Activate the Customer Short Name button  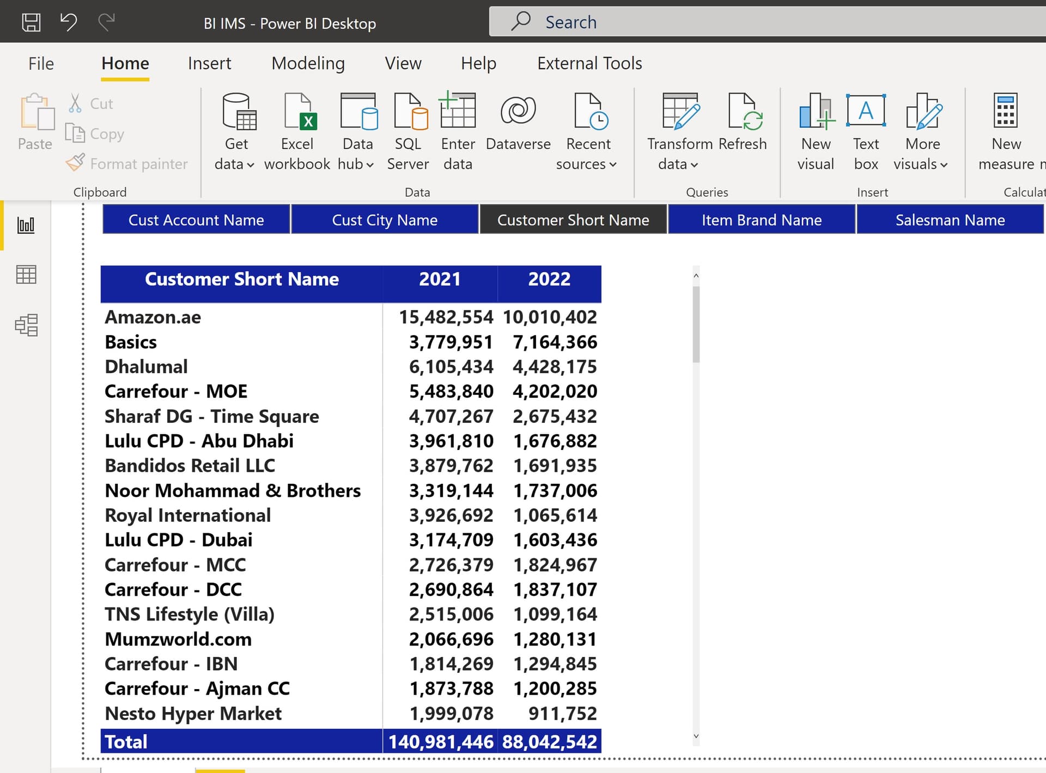pos(573,220)
